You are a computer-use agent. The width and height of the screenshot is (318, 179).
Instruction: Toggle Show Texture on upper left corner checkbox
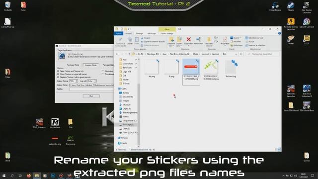pyautogui.click(x=58, y=74)
